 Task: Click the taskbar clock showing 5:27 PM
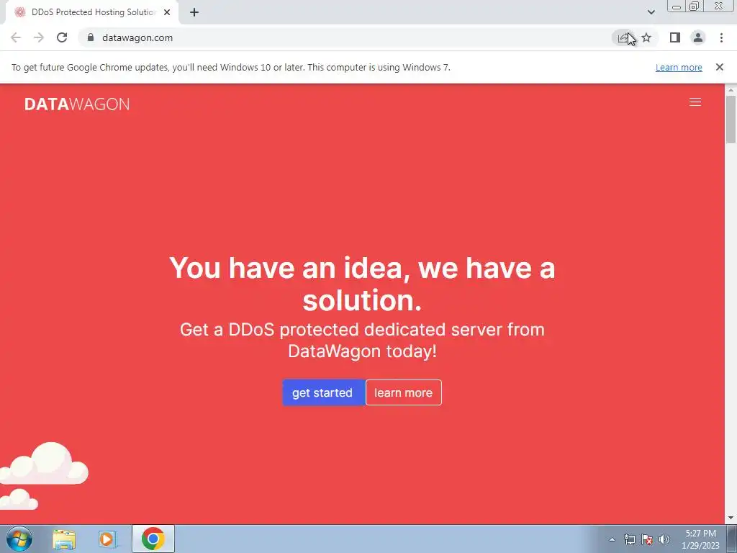pyautogui.click(x=700, y=539)
